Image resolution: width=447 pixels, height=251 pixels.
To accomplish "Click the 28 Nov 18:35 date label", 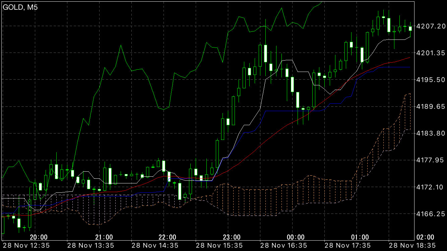I will [x=412, y=246].
